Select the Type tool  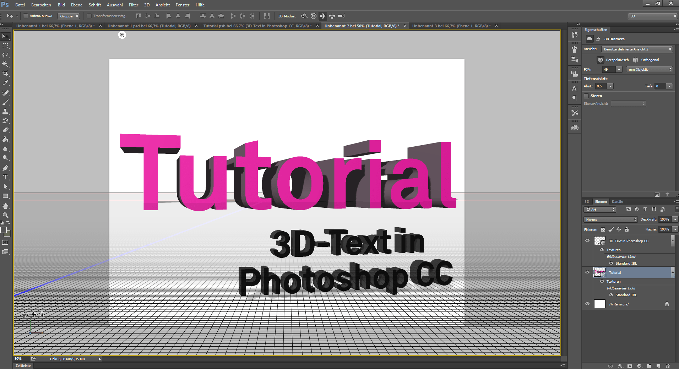pos(5,177)
